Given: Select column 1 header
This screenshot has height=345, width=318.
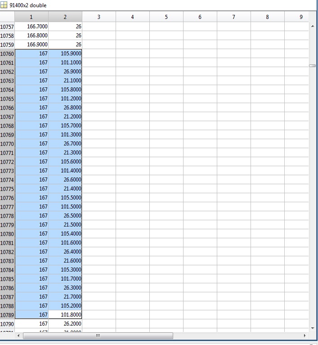Looking at the screenshot, I should tap(31, 17).
